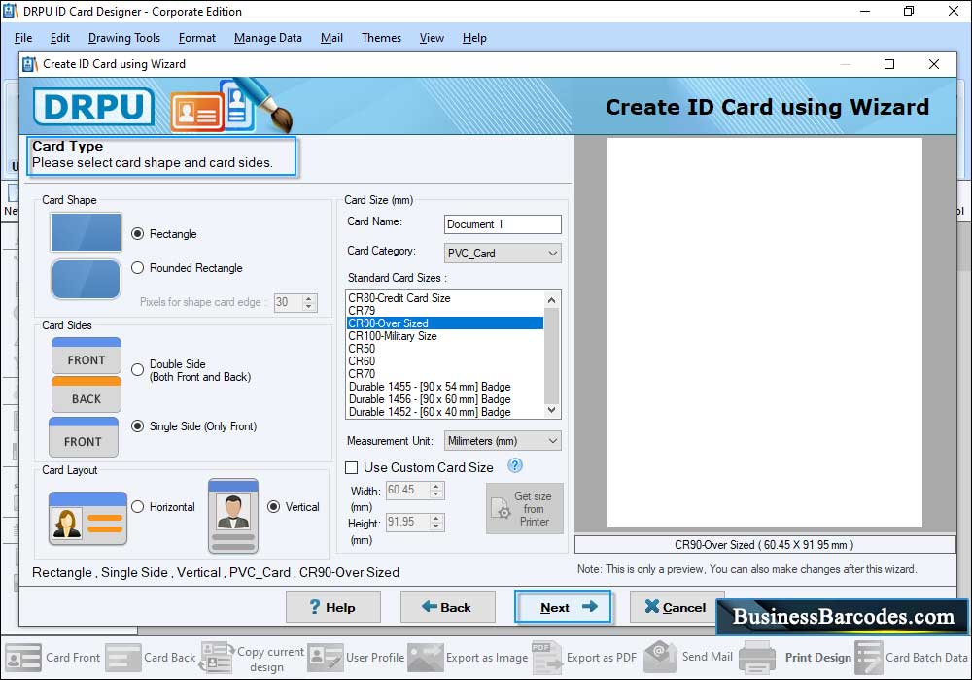Click the Export as PDF icon
Image resolution: width=972 pixels, height=680 pixels.
coord(546,657)
